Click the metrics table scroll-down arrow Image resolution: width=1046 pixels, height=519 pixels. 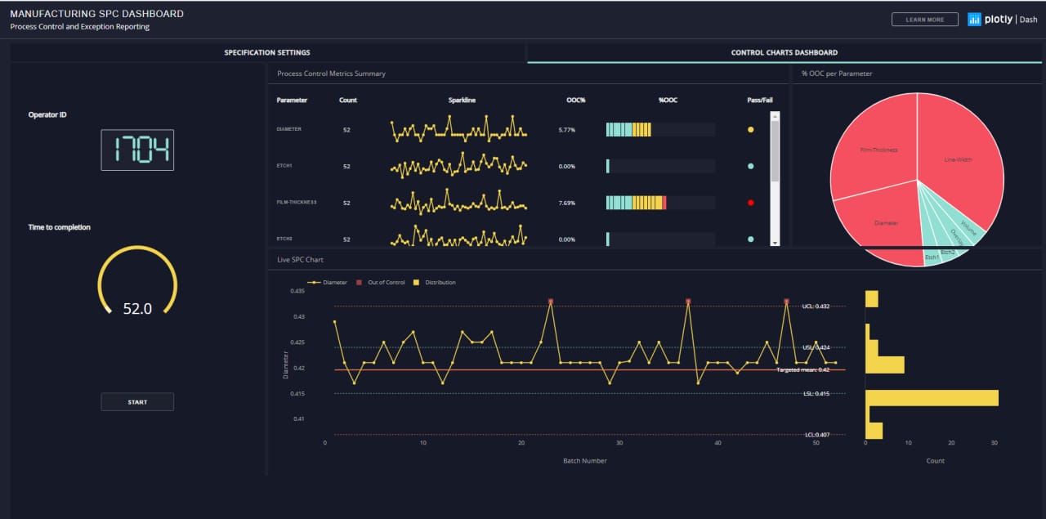pyautogui.click(x=775, y=241)
